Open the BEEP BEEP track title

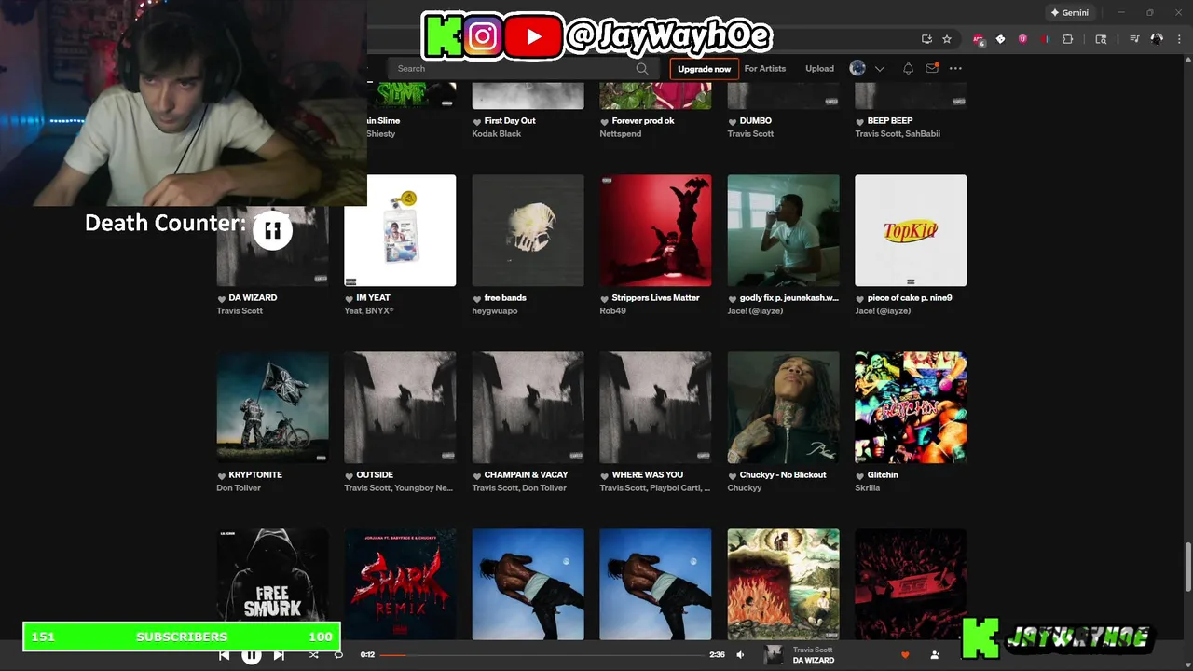click(x=890, y=120)
